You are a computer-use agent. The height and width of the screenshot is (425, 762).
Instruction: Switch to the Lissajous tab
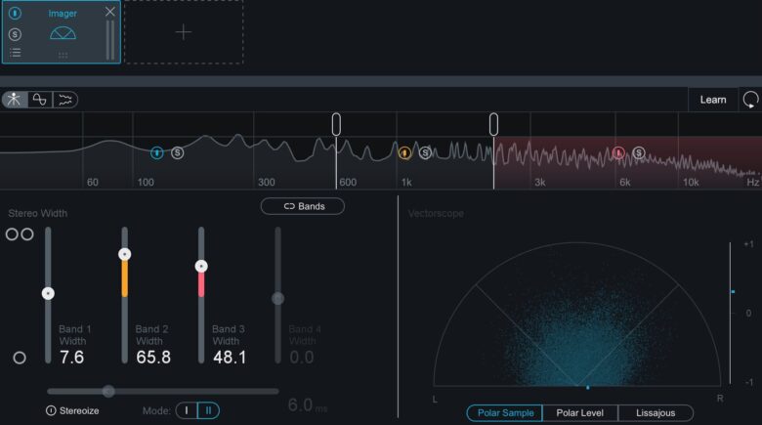pos(655,412)
